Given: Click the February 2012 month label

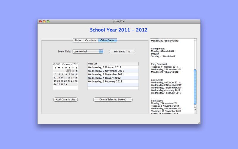Looking at the screenshot, I should tap(70, 64).
